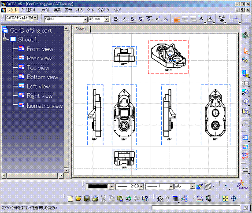Select Isometric view in tree

tap(44, 105)
